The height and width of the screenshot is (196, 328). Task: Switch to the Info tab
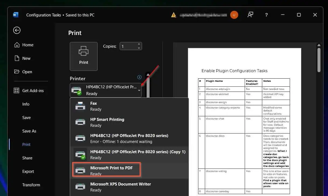[x=26, y=104]
